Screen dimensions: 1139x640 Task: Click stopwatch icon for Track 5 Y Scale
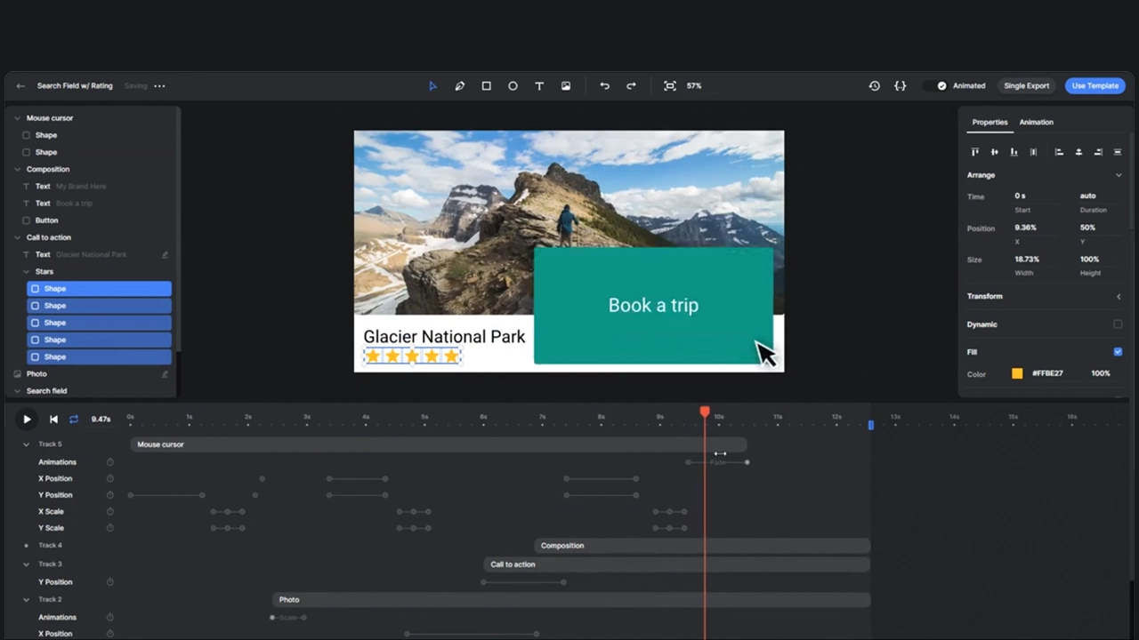point(110,528)
